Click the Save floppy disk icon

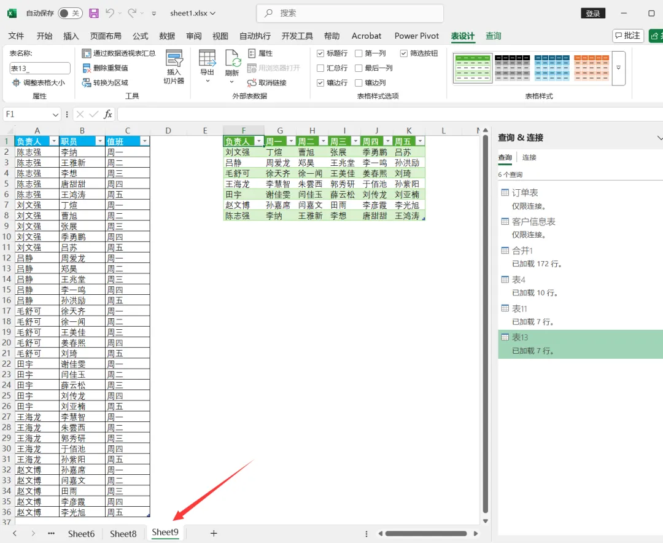(94, 13)
